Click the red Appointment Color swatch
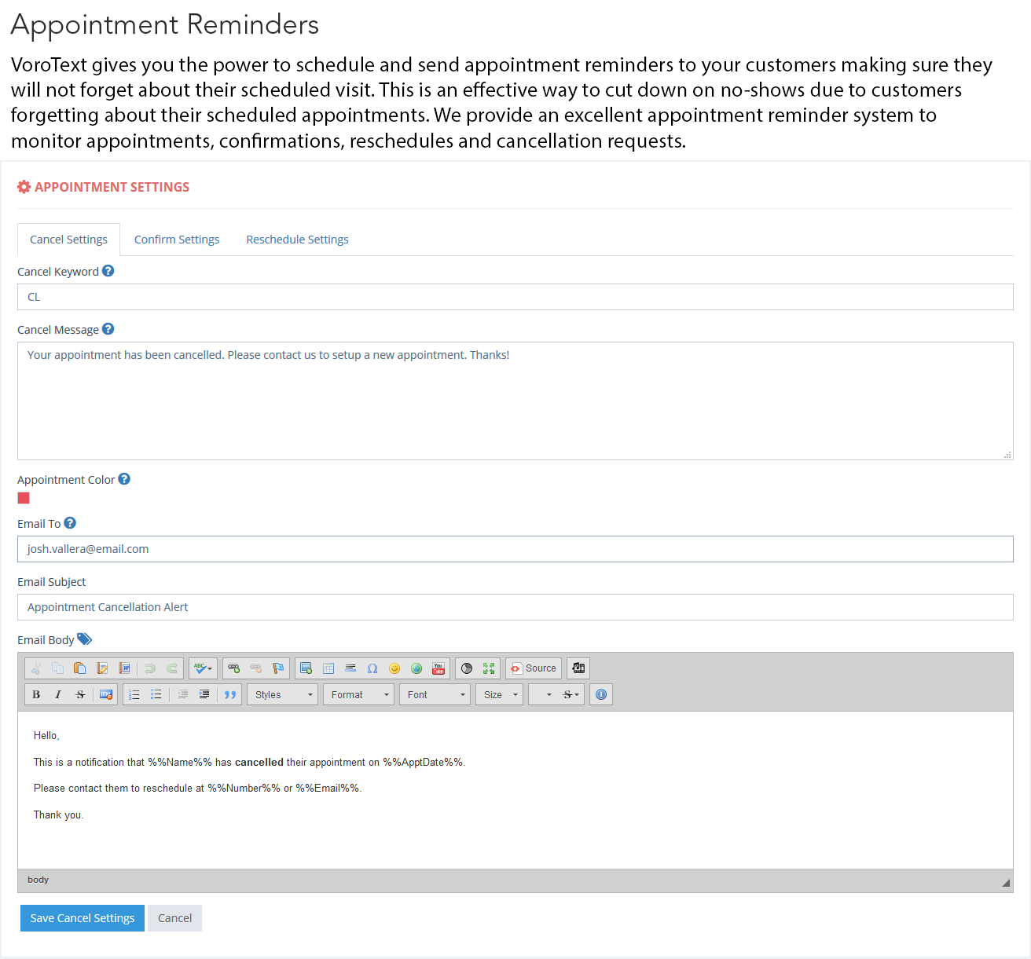1031x959 pixels. (x=24, y=498)
